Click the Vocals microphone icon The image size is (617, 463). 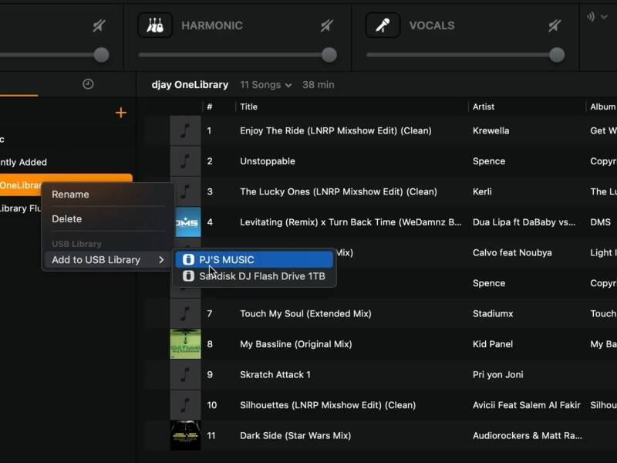point(383,25)
